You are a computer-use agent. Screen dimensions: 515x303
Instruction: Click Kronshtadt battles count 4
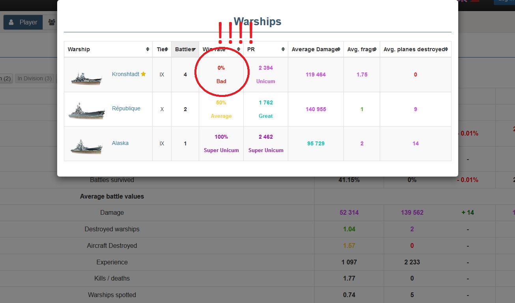[x=185, y=74]
